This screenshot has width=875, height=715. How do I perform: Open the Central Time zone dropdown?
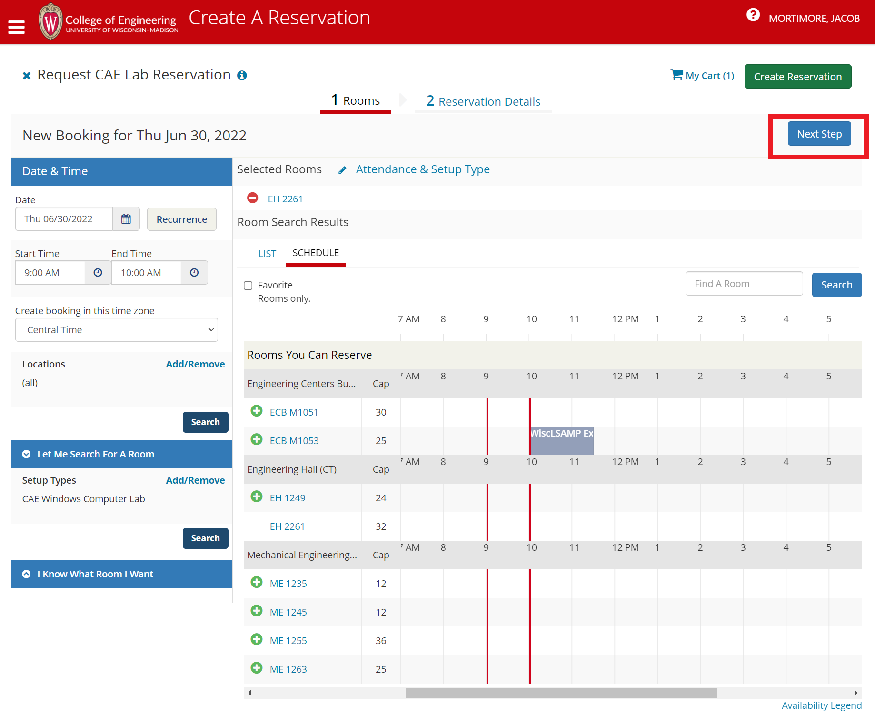pyautogui.click(x=117, y=330)
